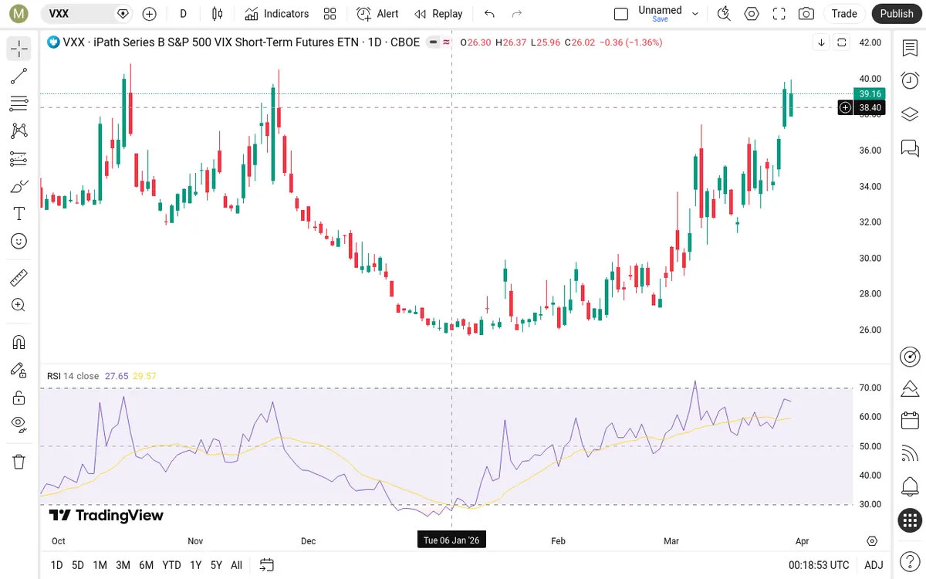Lock all drawing tools
This screenshot has width=926, height=579.
(19, 398)
